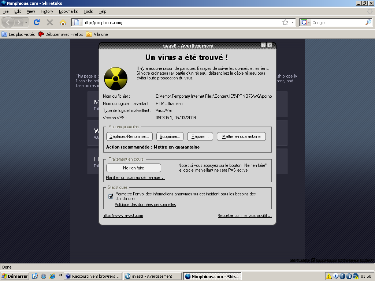Screen dimensions: 375x281
Task: Open the Tools menu
Action: coord(88,11)
